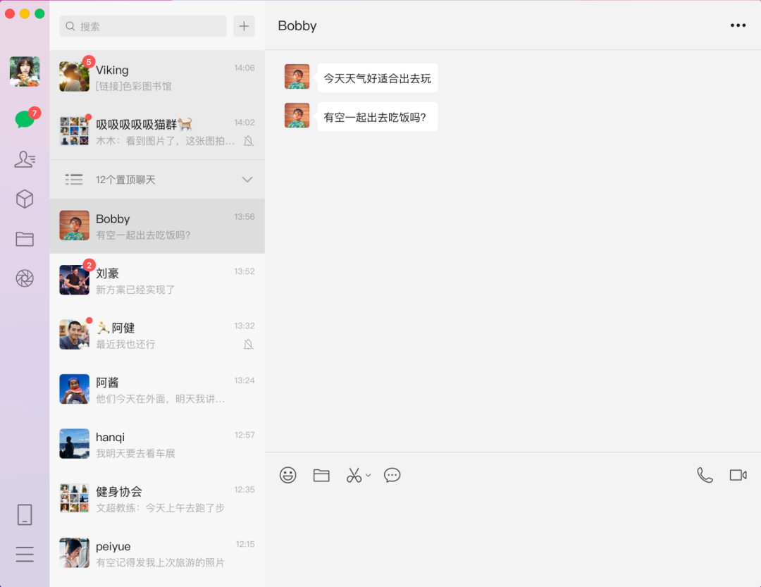Screen dimensions: 761x587
Task: Click the Bobby title in the chat header
Action: pos(297,26)
